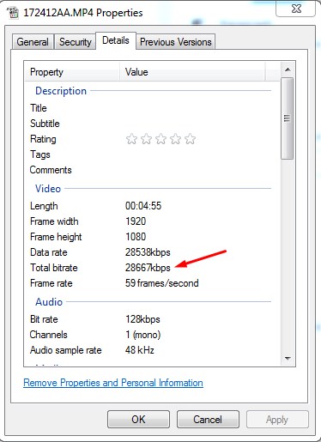Close the Properties dialog window
The height and width of the screenshot is (442, 321).
point(296,9)
